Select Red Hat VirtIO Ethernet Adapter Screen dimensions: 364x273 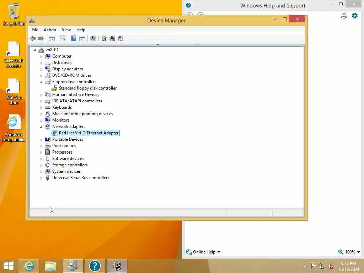89,133
